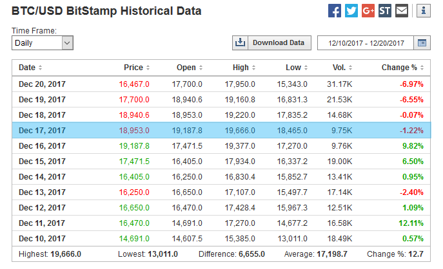Select the Dec 19, 2017 date cell
The width and height of the screenshot is (443, 269).
[42, 100]
